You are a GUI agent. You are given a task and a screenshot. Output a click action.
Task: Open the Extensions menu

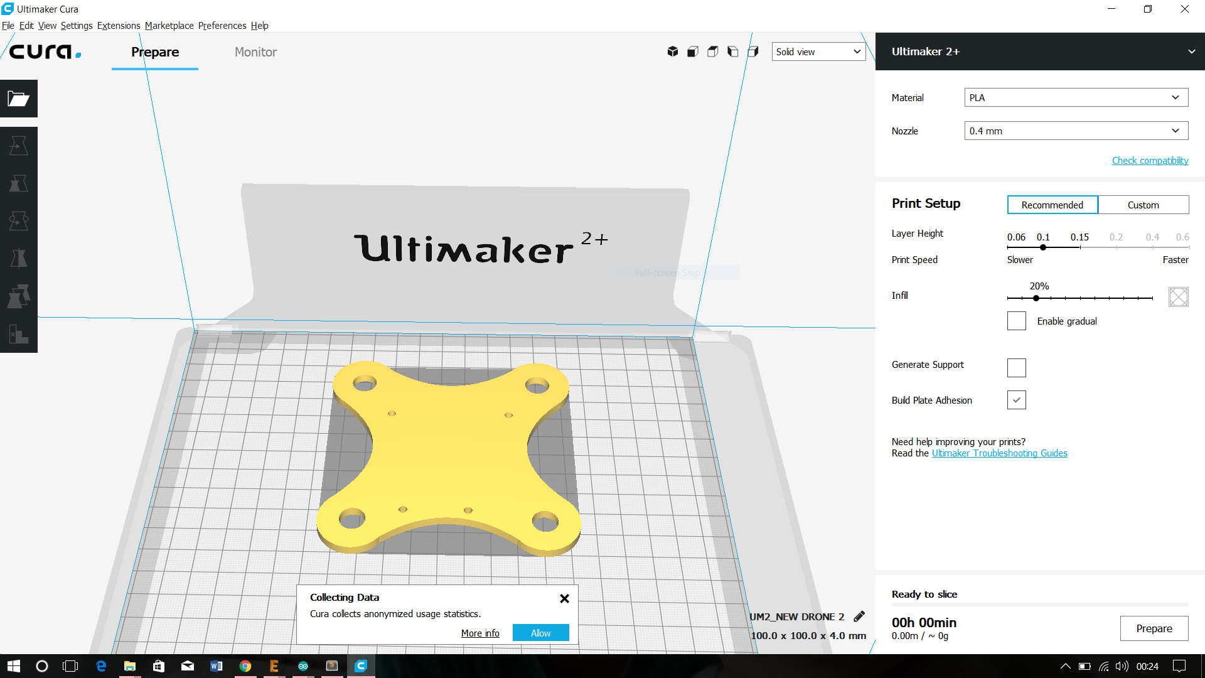tap(119, 26)
